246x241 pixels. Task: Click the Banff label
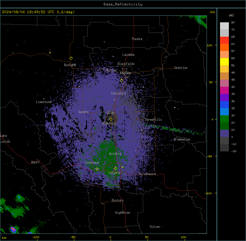(x=35, y=162)
